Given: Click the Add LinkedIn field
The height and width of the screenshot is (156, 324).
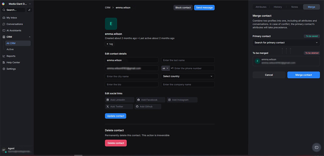Looking at the screenshot, I should (119, 100).
